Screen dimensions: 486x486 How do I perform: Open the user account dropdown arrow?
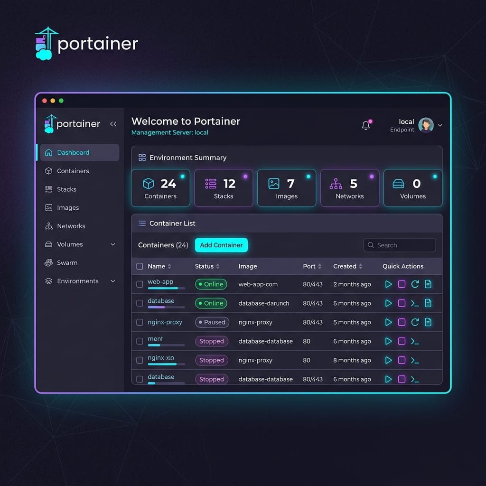pyautogui.click(x=440, y=125)
